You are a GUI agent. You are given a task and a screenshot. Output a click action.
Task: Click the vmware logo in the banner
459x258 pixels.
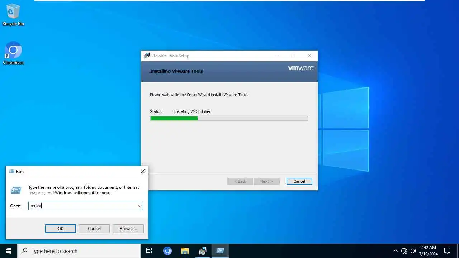301,68
